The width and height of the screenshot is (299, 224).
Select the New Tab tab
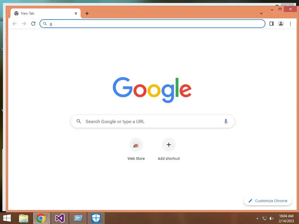45,13
